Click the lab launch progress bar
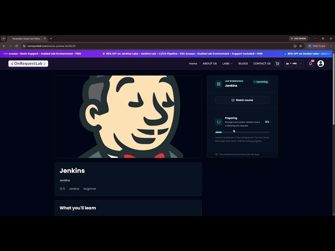The width and height of the screenshot is (335, 251). [x=242, y=132]
